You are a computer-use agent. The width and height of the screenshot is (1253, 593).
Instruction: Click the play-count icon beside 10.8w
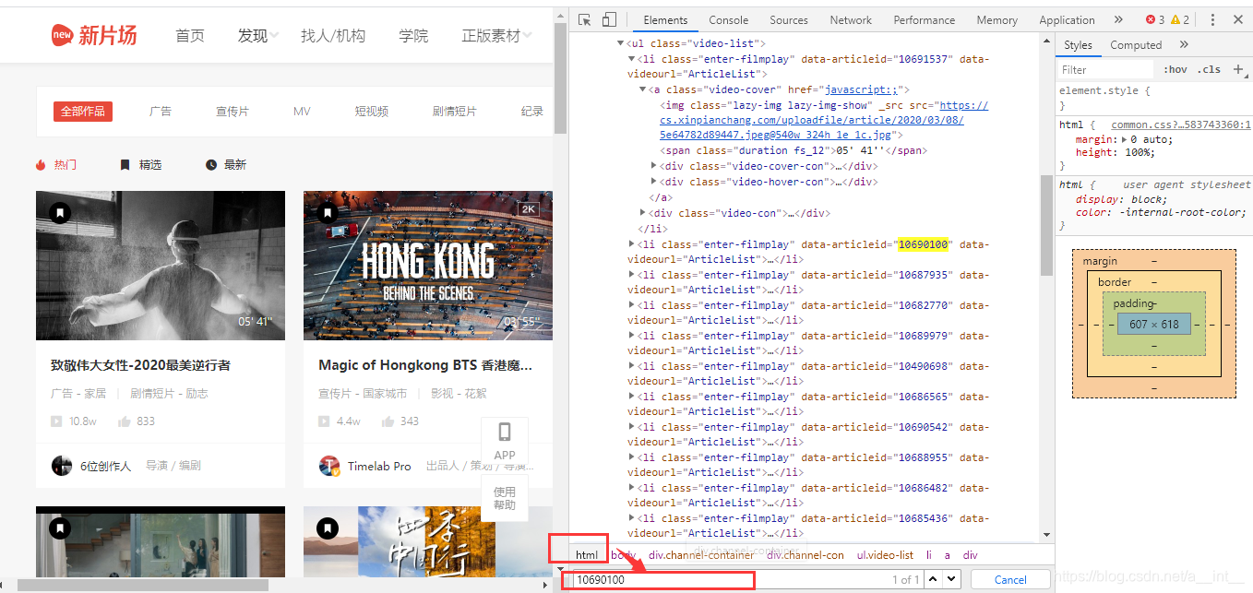point(56,421)
